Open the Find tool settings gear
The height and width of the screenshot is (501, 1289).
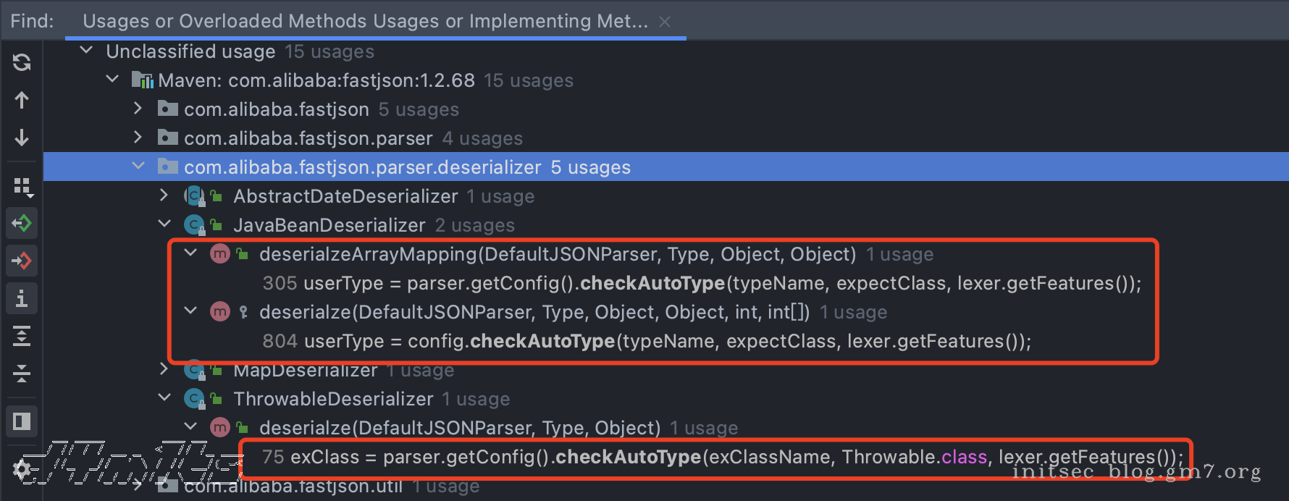click(x=22, y=470)
